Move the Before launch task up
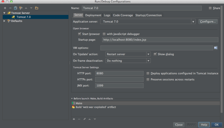The image size is (224, 128). pyautogui.click(x=90, y=119)
